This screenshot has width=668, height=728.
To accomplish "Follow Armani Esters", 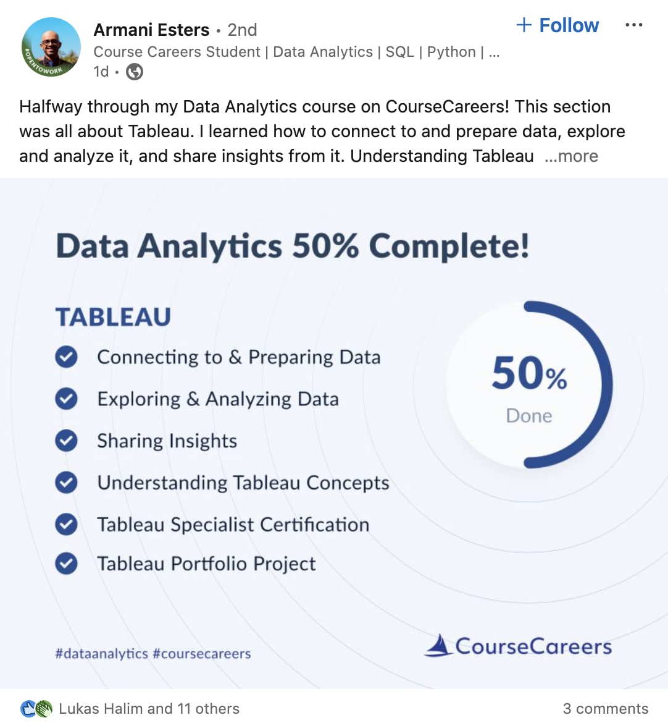I will click(x=557, y=25).
